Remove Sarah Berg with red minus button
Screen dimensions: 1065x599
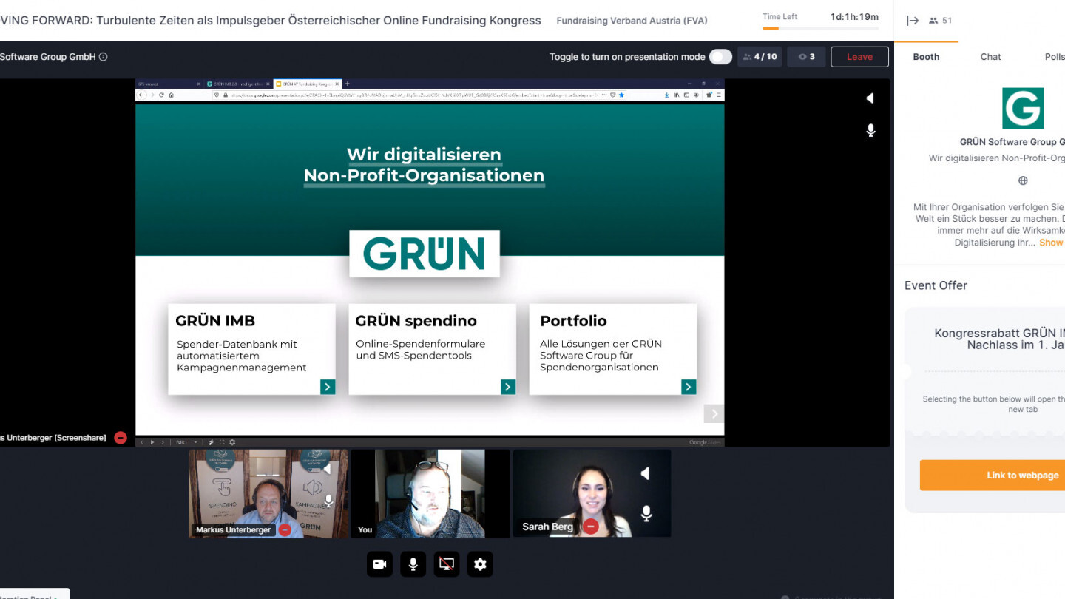pos(590,527)
